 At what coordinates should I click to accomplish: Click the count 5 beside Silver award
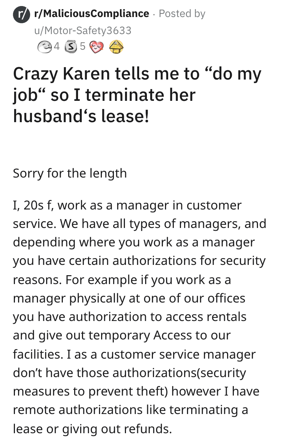tap(82, 46)
